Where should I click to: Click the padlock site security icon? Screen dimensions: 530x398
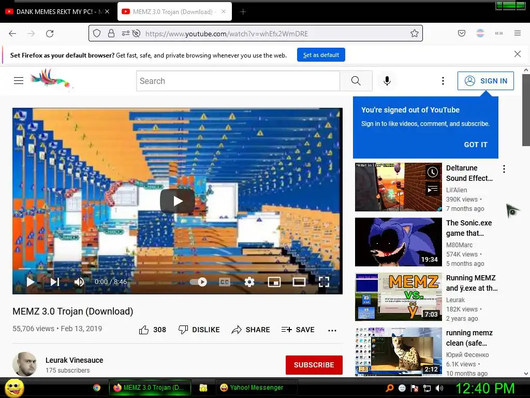[111, 33]
